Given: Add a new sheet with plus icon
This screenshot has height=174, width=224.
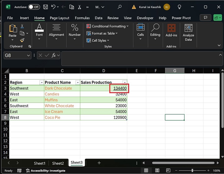Looking at the screenshot, I should tap(99, 163).
